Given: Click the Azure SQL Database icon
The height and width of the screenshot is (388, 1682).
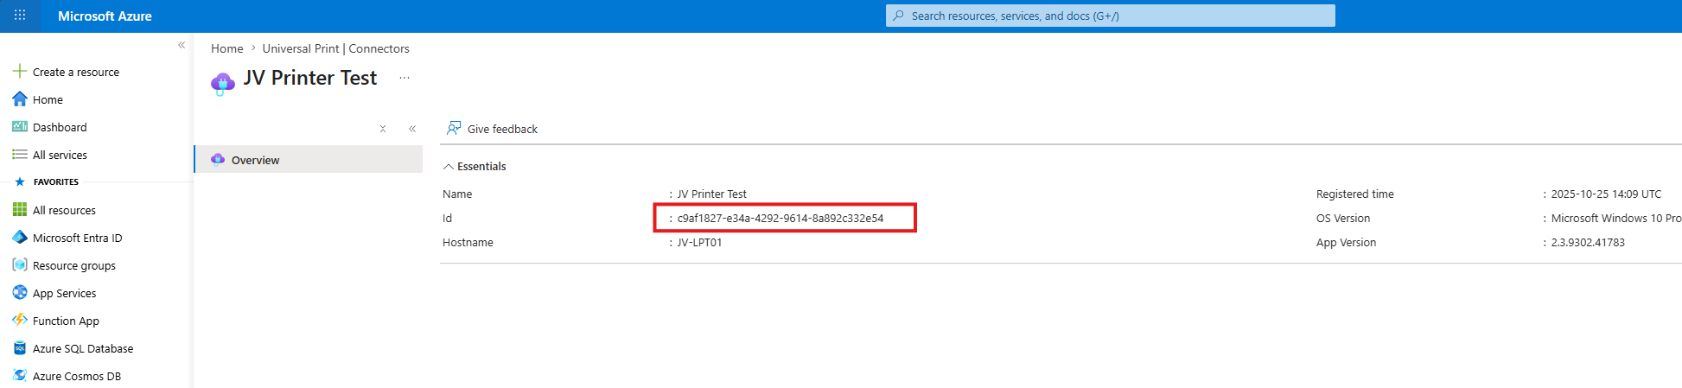Looking at the screenshot, I should pos(20,348).
